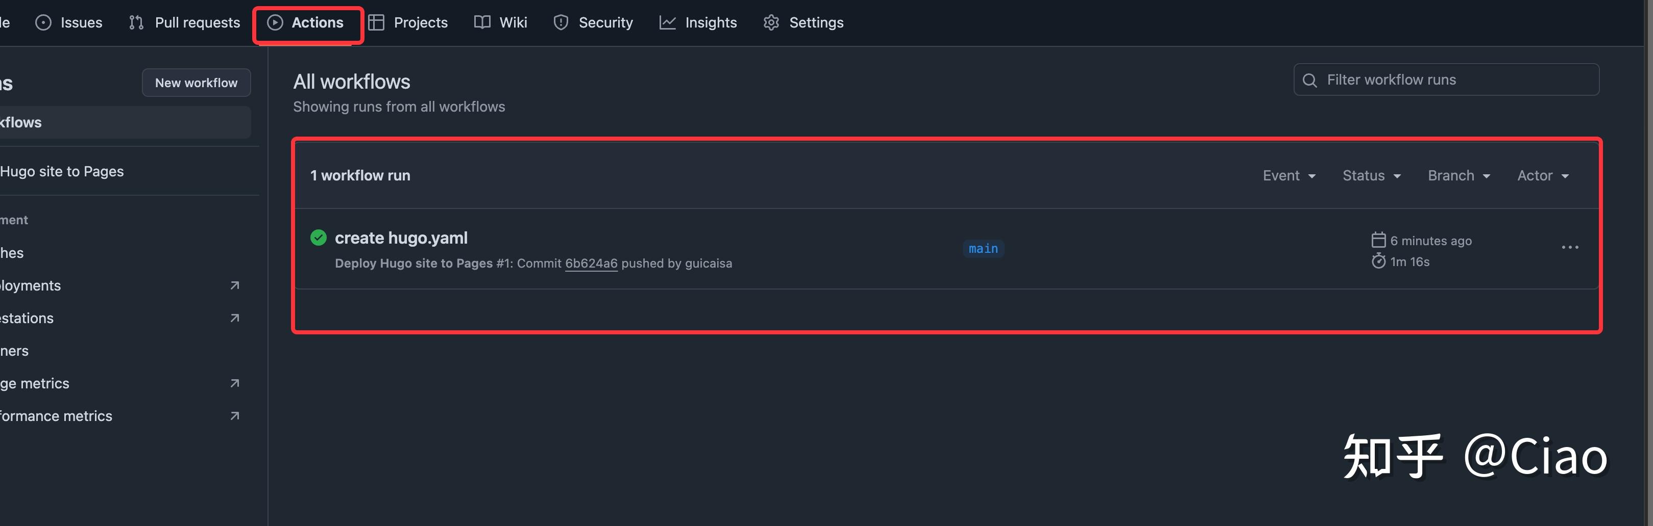Open the workflow run three-dot menu
1653x526 pixels.
pyautogui.click(x=1570, y=247)
